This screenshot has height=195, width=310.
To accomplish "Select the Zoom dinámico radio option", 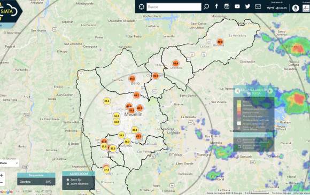I will click(68, 184).
